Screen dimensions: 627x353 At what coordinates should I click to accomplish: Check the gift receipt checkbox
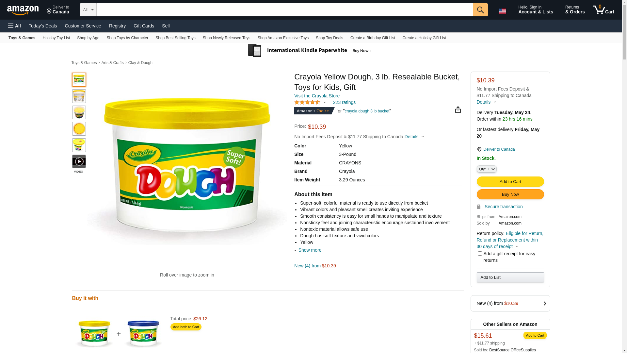(480, 254)
